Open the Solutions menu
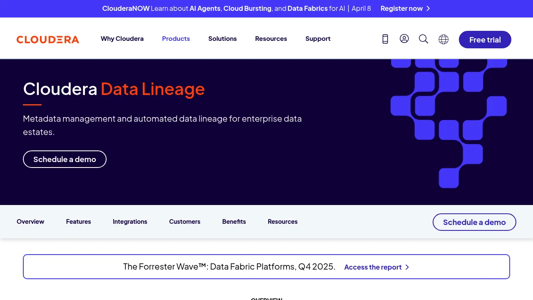533x300 pixels. 222,38
